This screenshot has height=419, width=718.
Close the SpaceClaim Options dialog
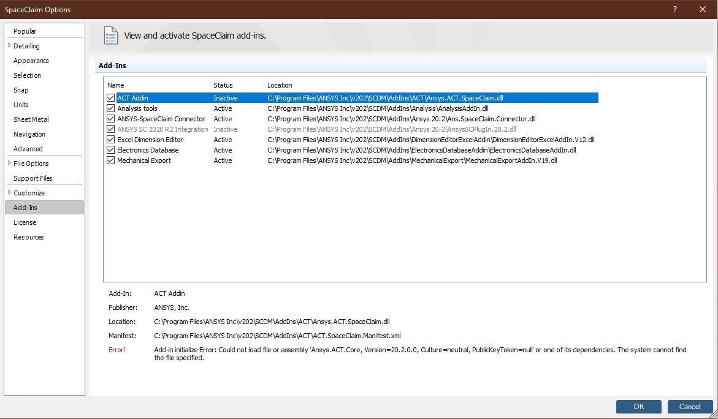point(703,9)
